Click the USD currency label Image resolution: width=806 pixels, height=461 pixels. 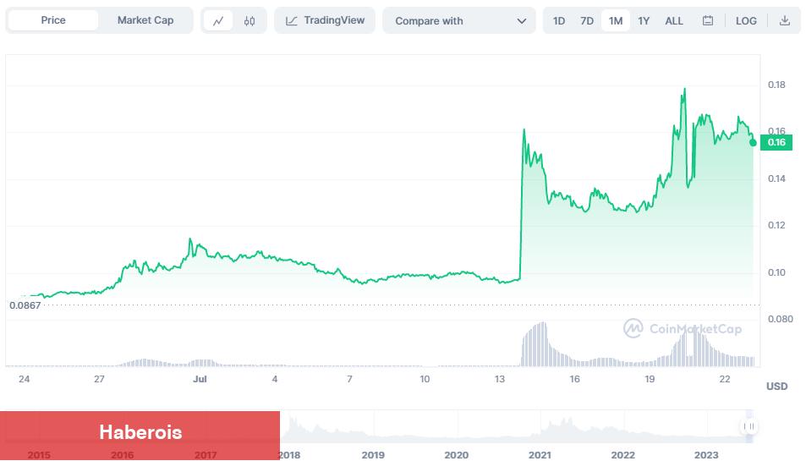point(776,387)
